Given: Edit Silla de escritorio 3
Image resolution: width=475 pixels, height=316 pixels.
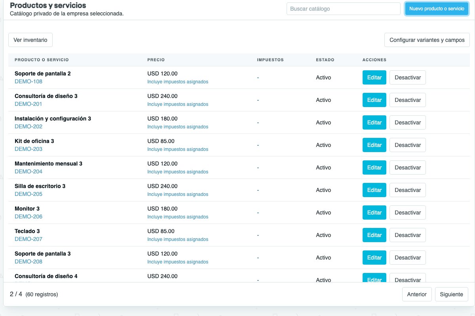Looking at the screenshot, I should 374,190.
